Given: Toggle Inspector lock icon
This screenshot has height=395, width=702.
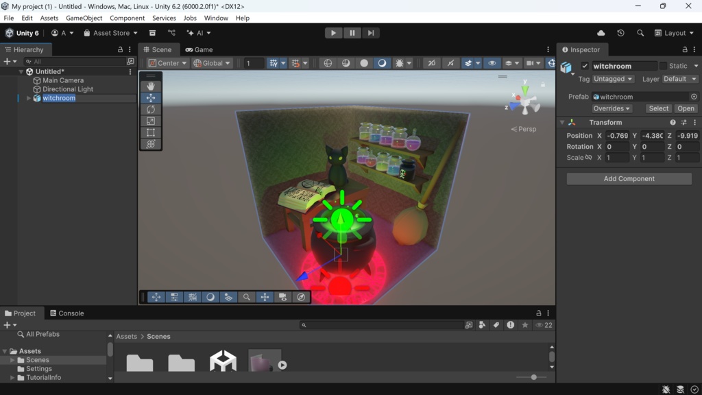Looking at the screenshot, I should pyautogui.click(x=685, y=49).
